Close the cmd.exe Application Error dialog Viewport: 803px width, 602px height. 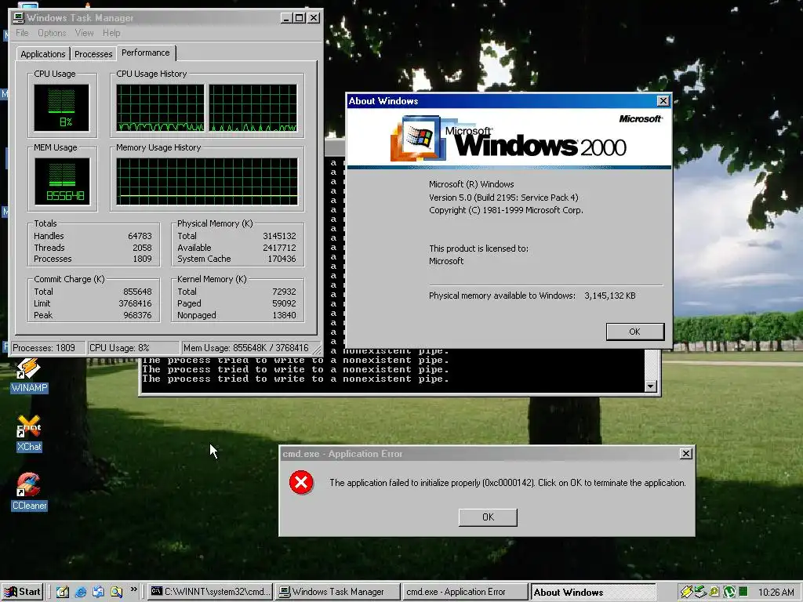pyautogui.click(x=685, y=454)
